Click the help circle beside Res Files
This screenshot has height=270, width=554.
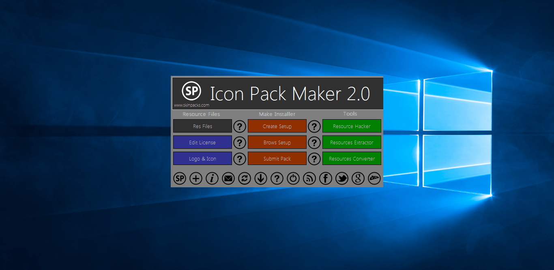(240, 126)
